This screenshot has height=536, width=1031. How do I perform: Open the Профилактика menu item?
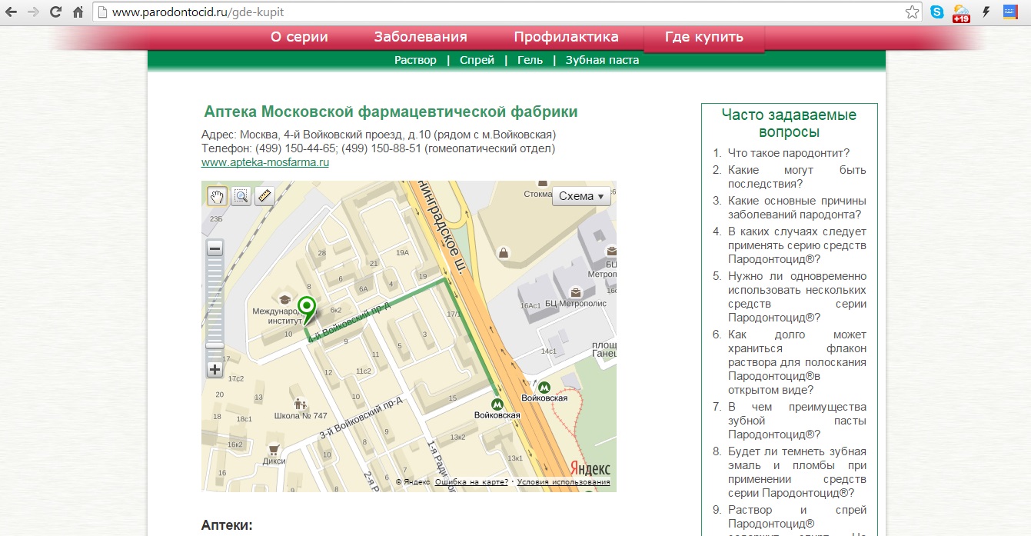point(566,37)
